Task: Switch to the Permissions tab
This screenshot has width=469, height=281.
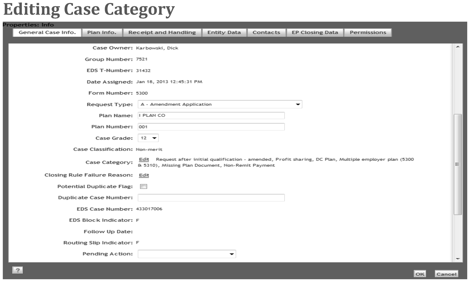Action: pos(368,32)
